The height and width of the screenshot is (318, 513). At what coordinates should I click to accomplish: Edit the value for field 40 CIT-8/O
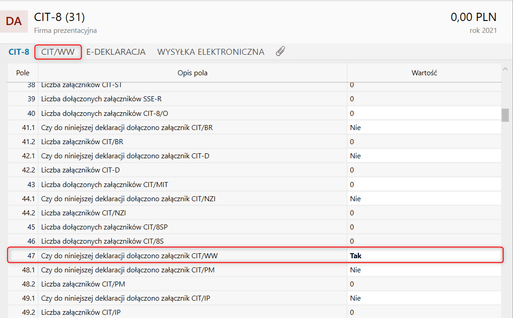[x=424, y=113]
